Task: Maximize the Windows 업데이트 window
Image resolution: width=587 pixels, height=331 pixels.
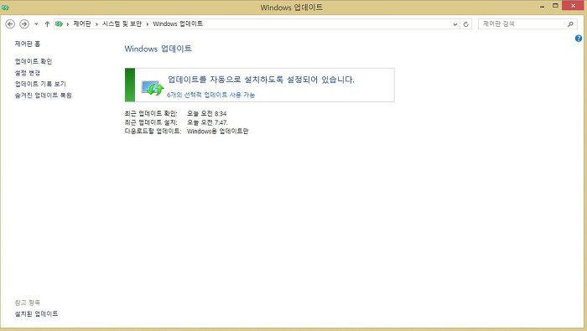Action: (x=555, y=6)
